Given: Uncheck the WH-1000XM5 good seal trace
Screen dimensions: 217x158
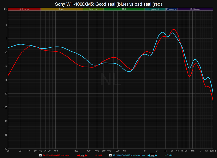Looking at the screenshot, I should click(x=110, y=155).
